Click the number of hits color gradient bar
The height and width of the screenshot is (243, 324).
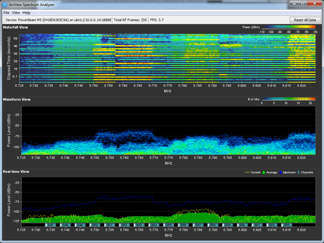tap(288, 99)
